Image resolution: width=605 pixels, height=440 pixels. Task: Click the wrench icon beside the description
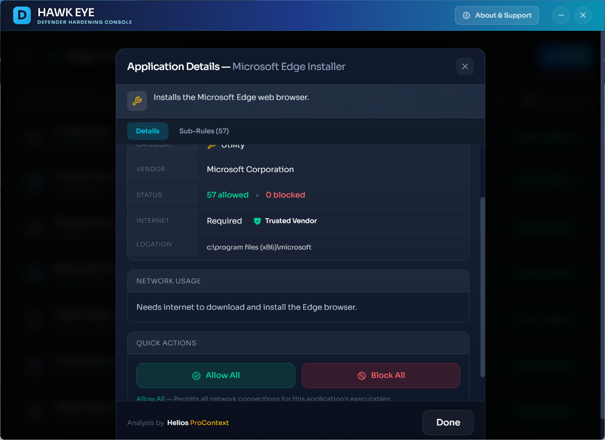(x=137, y=101)
